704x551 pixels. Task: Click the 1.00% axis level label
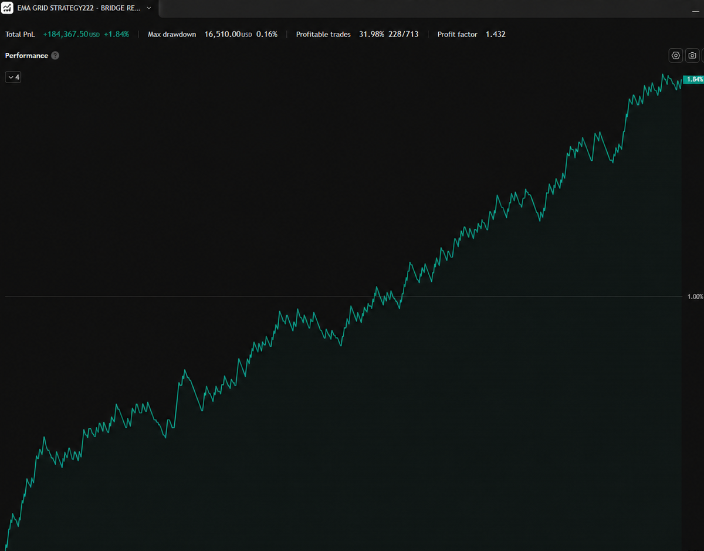[x=695, y=297]
